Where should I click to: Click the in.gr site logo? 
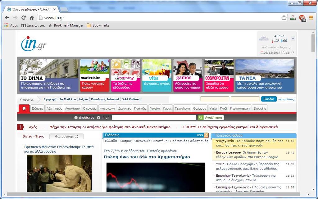[34, 44]
